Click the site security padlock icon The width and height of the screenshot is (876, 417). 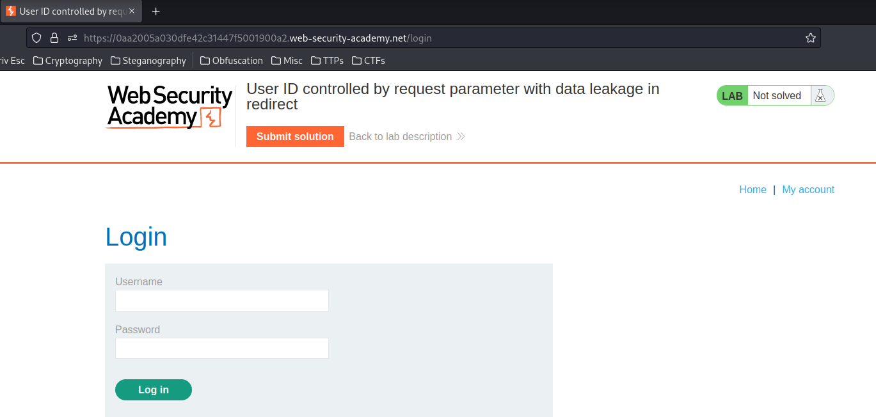click(x=54, y=38)
